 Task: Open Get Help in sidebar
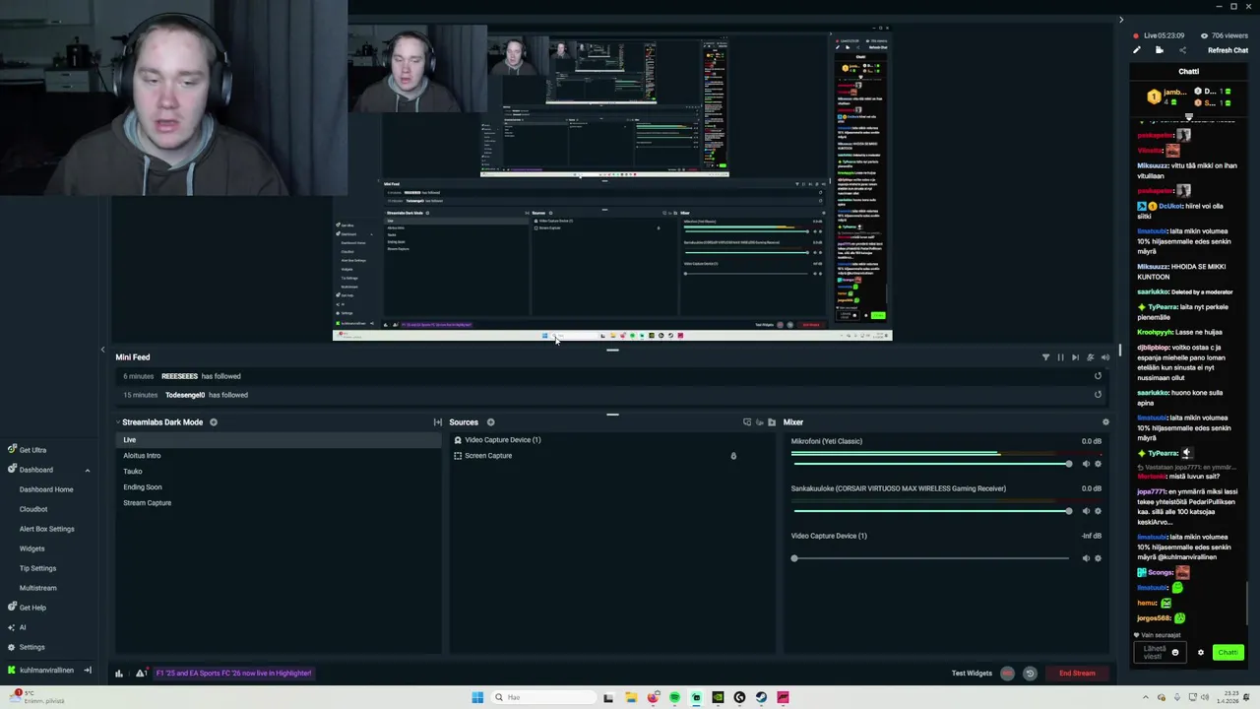[27, 608]
